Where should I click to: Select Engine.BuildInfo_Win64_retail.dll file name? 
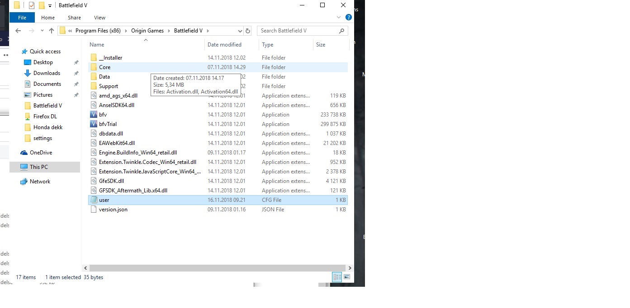[x=138, y=153]
